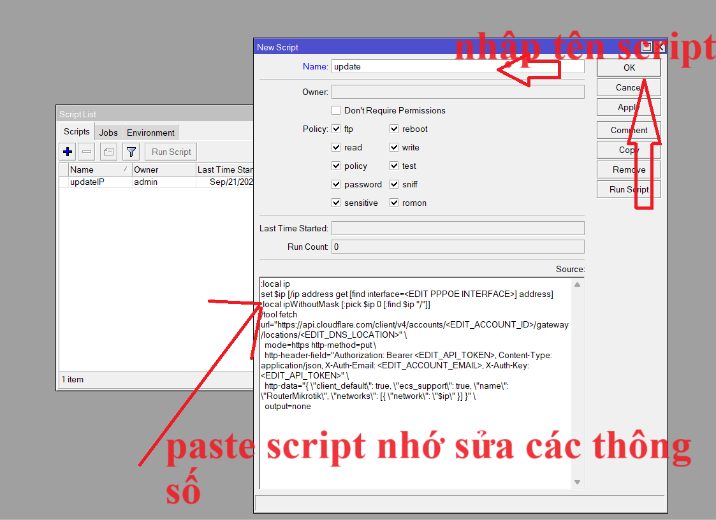The image size is (716, 520).
Task: Click the Run Count field
Action: [458, 247]
